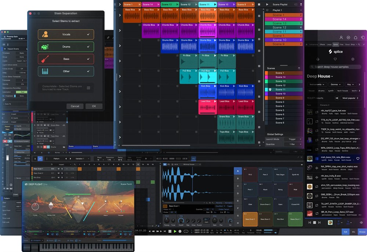Image resolution: width=367 pixels, height=252 pixels.
Task: Switch to the Cloud browser tab
Action: pos(347,44)
